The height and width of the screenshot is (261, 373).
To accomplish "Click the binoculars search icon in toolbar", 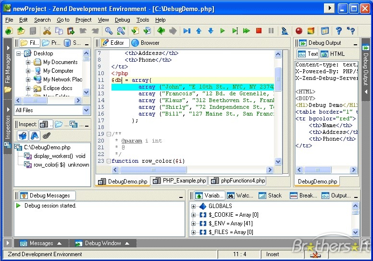I will pyautogui.click(x=121, y=31).
